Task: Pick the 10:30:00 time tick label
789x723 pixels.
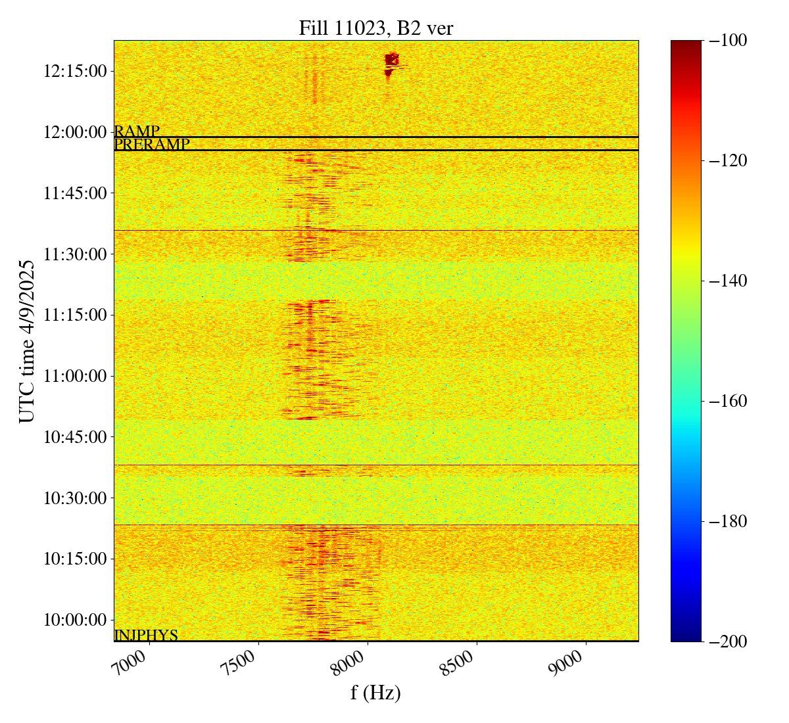Action: coord(74,498)
